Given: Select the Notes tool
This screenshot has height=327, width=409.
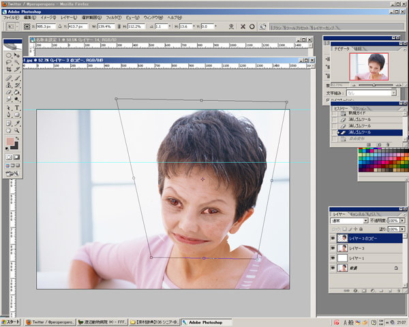Looking at the screenshot, I should pyautogui.click(x=9, y=123).
